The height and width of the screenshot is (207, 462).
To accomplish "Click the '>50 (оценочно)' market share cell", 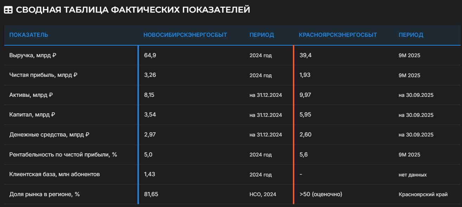I will click(x=321, y=194).
